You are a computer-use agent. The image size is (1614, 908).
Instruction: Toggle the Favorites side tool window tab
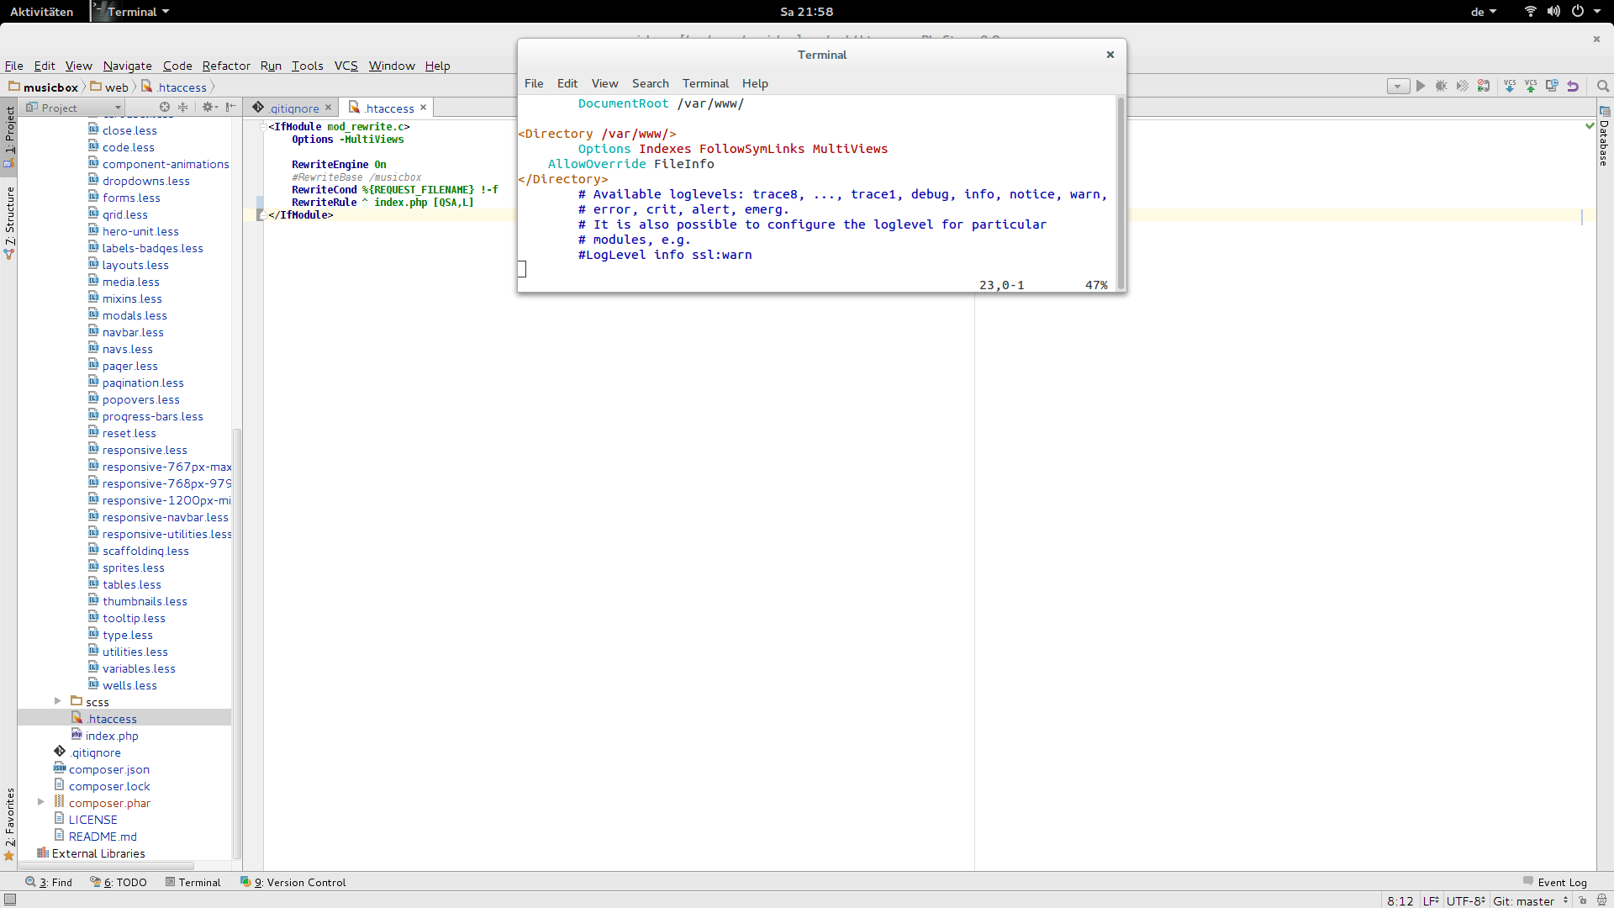[x=9, y=823]
